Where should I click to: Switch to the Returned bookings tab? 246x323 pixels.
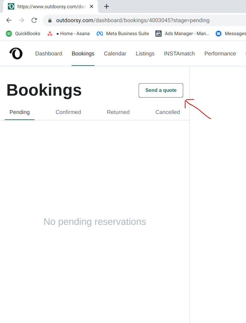point(118,112)
